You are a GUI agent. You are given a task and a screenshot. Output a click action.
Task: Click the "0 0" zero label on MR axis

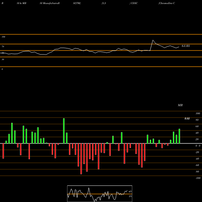[x=198, y=146]
